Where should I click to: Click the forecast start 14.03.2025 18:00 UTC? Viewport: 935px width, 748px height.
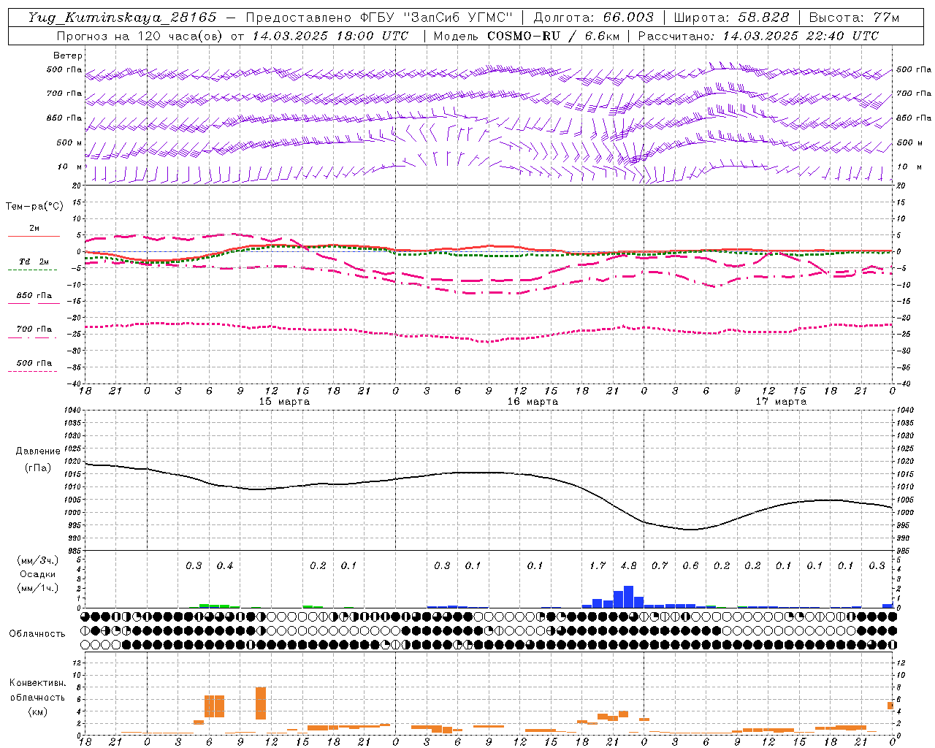point(330,36)
